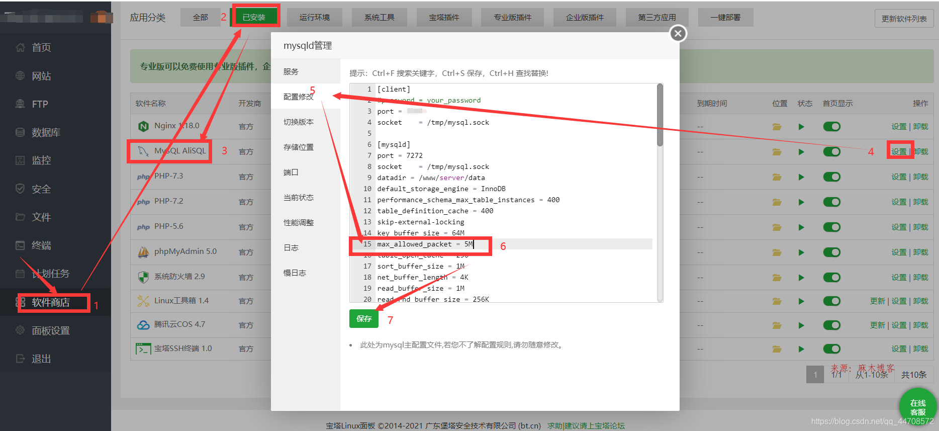The width and height of the screenshot is (939, 431).
Task: Select the 系统工具 category tab
Action: [x=380, y=18]
